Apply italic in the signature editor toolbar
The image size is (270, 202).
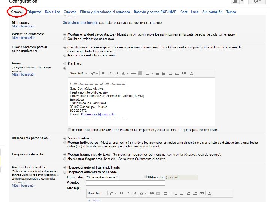point(110,74)
